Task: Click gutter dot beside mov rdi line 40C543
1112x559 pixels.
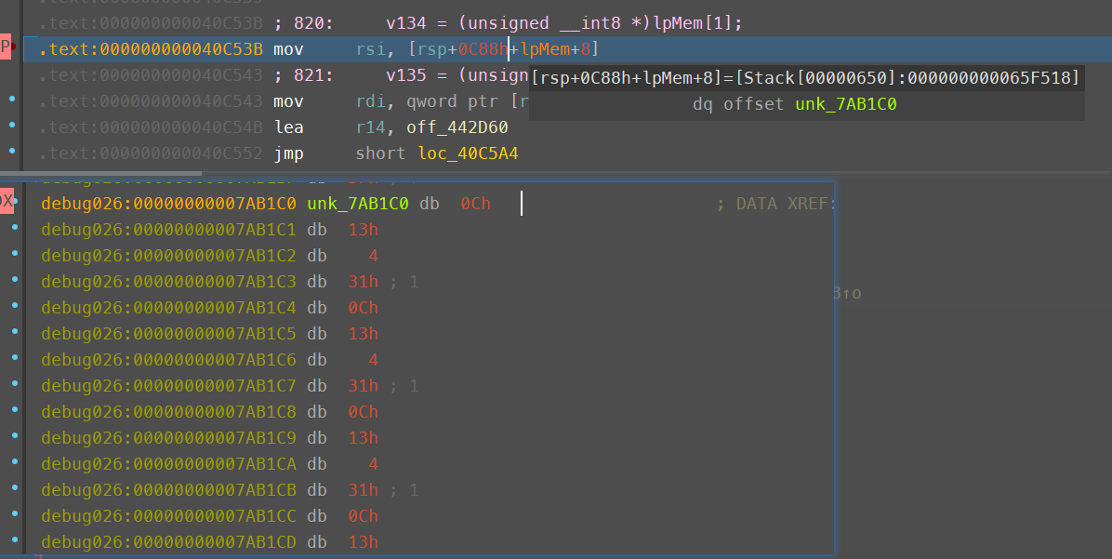Action: point(12,100)
